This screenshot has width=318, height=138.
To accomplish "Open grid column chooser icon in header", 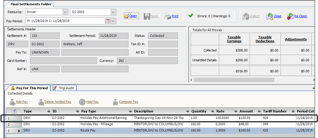I will pyautogui.click(x=14, y=111).
